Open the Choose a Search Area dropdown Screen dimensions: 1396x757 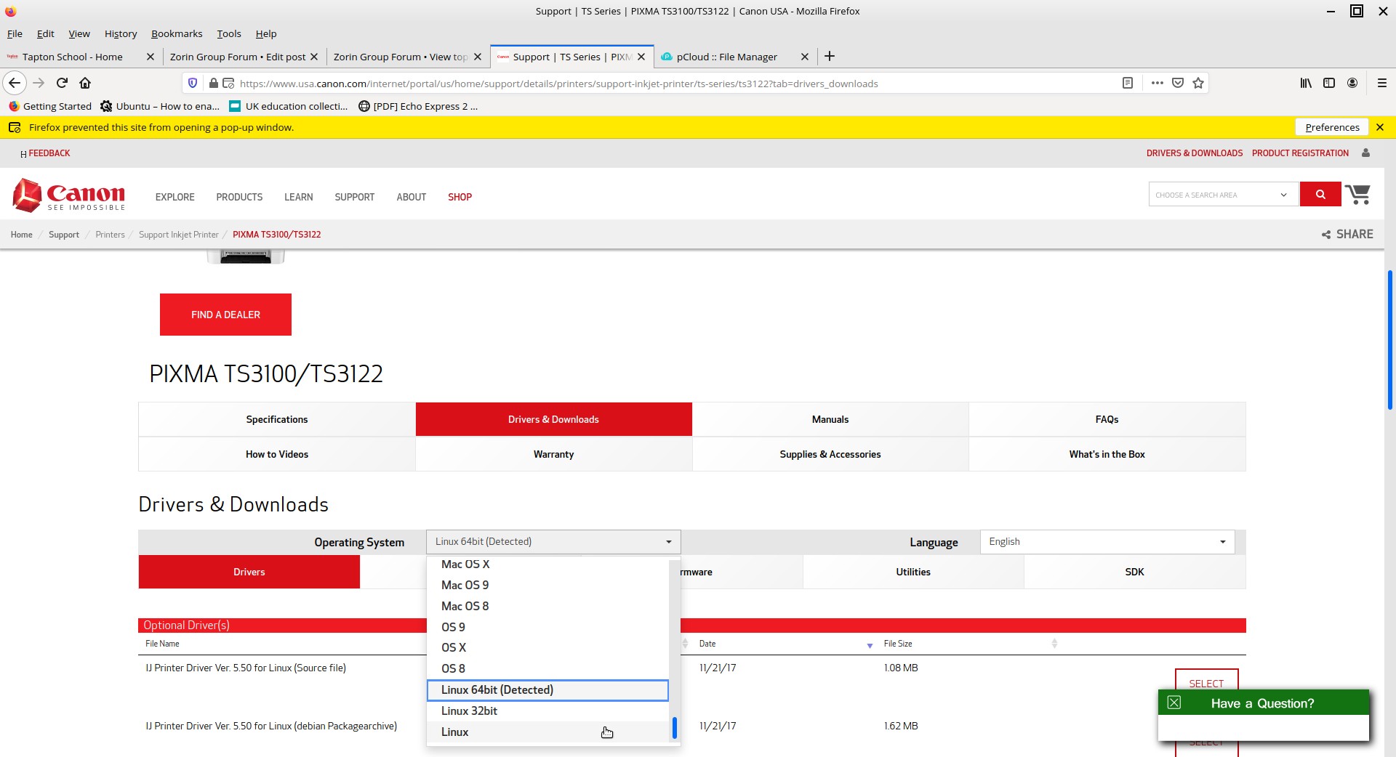click(1223, 195)
